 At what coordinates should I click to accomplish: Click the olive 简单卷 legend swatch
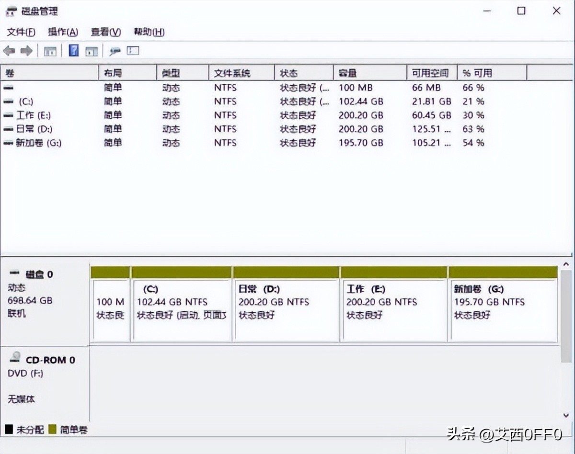[x=53, y=429]
